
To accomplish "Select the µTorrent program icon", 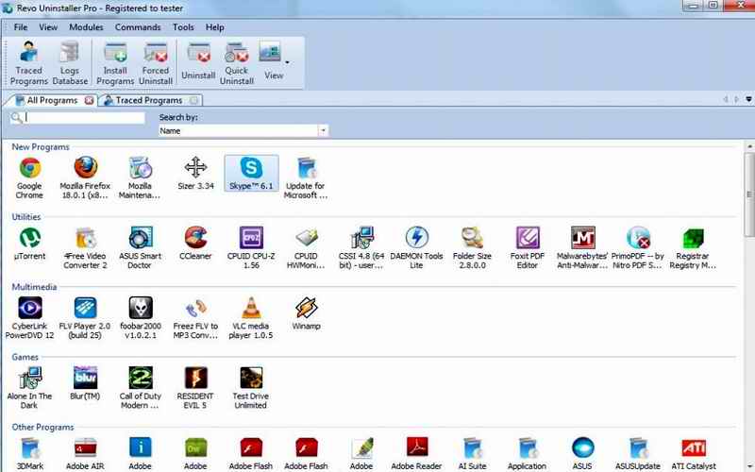I will click(29, 245).
